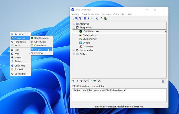The image size is (179, 114).
Task: Click the small arrow at IObitUninstaler row end
Action: tap(165, 31)
